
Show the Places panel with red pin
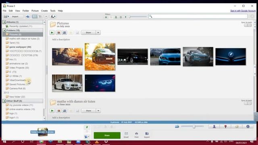click(226, 126)
